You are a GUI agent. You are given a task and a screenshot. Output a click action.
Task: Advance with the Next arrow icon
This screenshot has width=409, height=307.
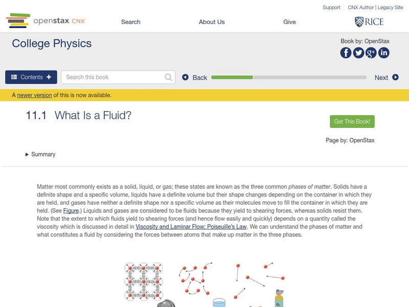395,77
